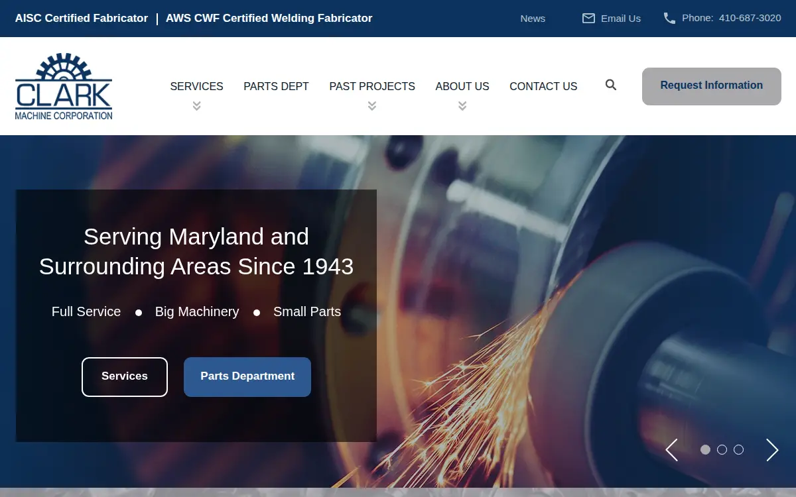Open the Contact Us menu item
The width and height of the screenshot is (796, 497).
click(543, 86)
